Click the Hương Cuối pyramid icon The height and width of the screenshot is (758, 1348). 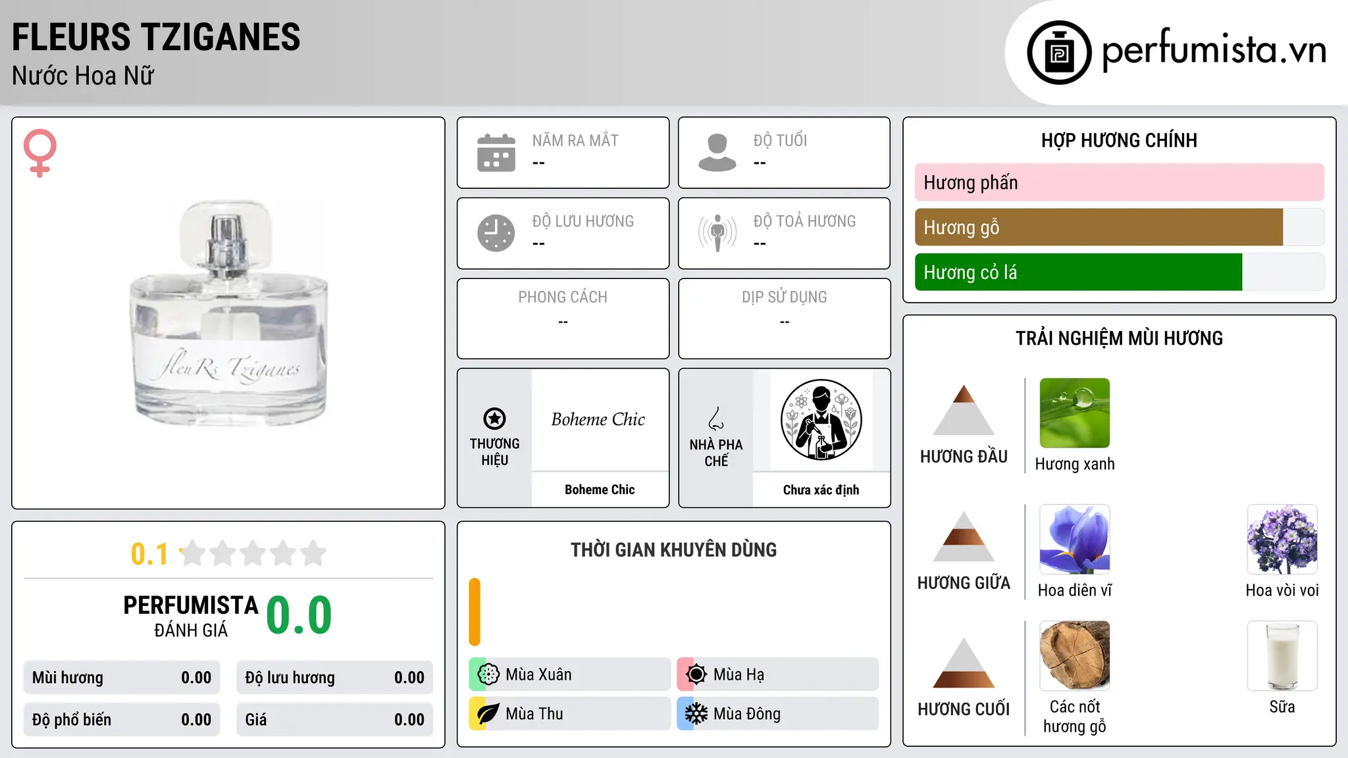[x=964, y=663]
